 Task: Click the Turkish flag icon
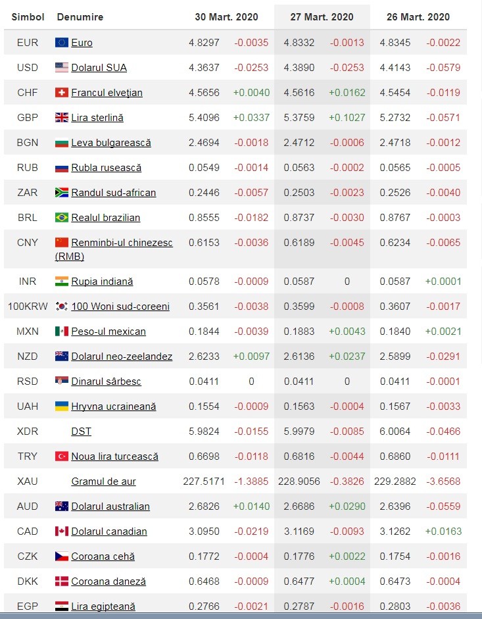tap(62, 457)
